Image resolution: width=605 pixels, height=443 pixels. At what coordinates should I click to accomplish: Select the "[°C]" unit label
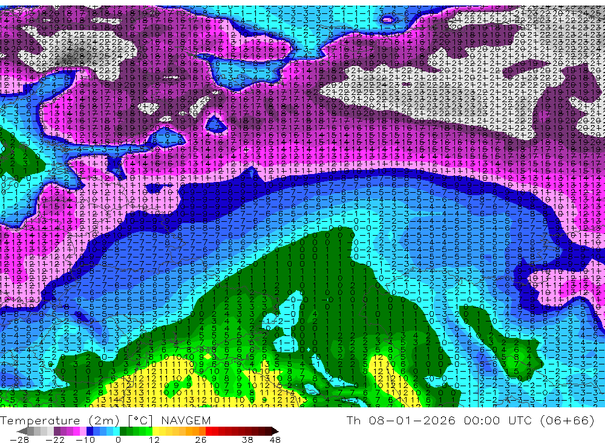[140, 420]
